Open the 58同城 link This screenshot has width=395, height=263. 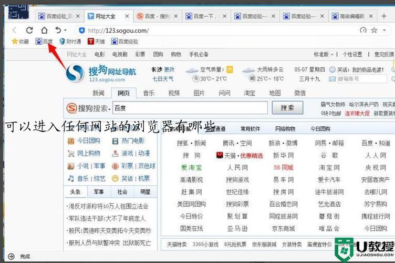click(x=284, y=168)
